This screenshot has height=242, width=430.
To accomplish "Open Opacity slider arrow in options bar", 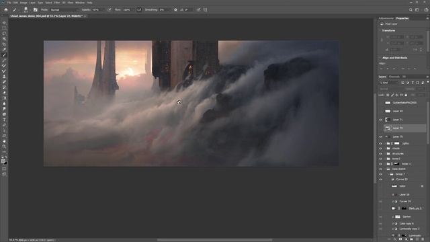I will [103, 9].
